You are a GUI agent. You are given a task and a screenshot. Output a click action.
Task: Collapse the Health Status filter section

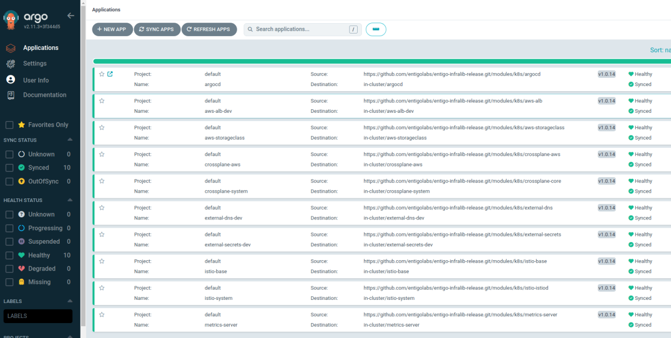coord(70,200)
